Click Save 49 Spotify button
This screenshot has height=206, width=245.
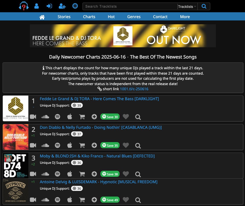tap(110, 200)
